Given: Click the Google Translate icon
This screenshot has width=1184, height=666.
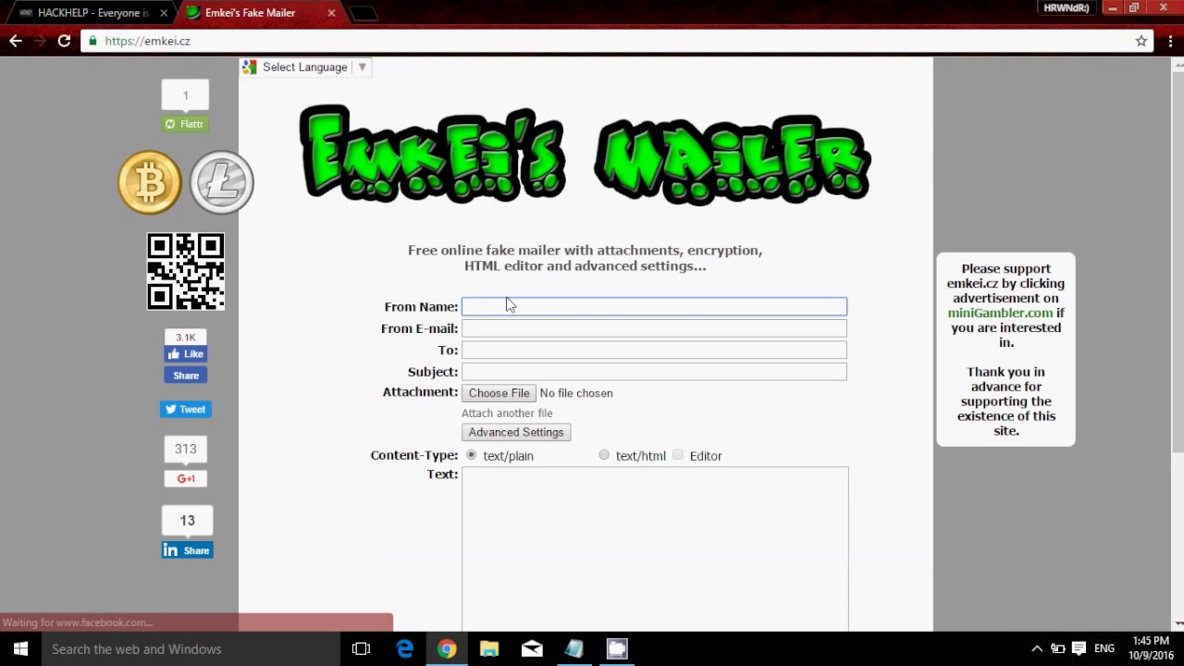Looking at the screenshot, I should click(249, 68).
